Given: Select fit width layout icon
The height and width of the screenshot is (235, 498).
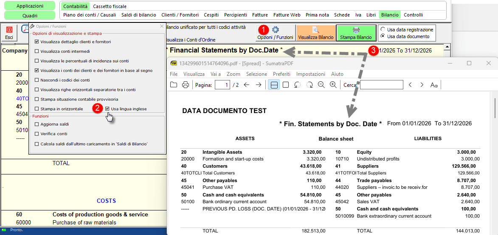Looking at the screenshot, I should (274, 85).
